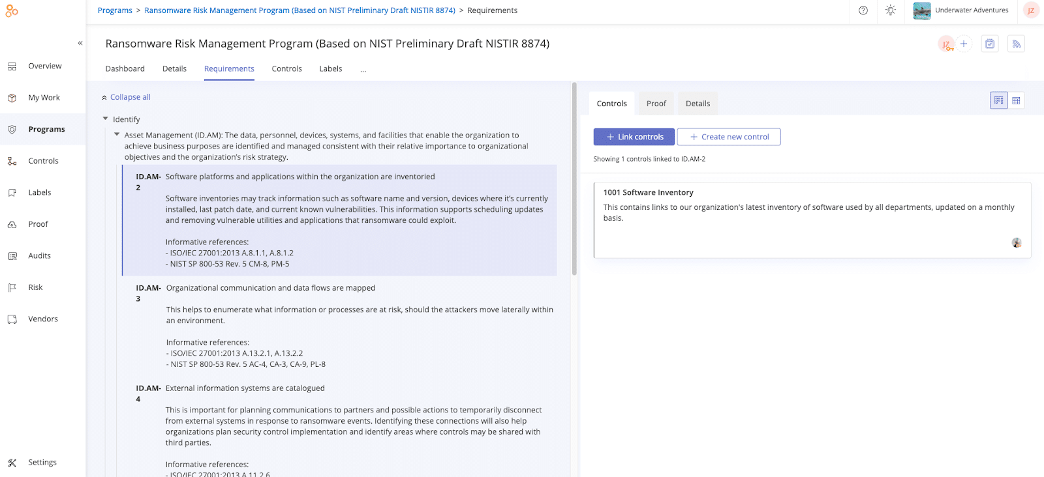The height and width of the screenshot is (477, 1044).
Task: Switch to the Details program tab
Action: (x=174, y=69)
